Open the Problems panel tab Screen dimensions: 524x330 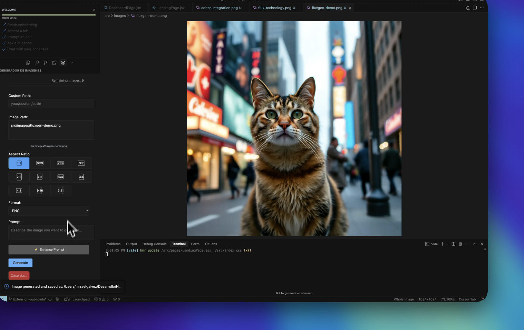113,244
